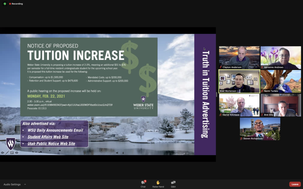Screen dimensions: 303x189
Task: Leave the webinar
Action: pyautogui.click(x=295, y=184)
